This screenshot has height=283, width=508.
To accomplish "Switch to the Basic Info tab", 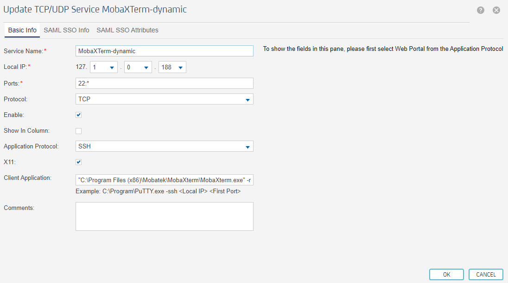I will point(22,30).
